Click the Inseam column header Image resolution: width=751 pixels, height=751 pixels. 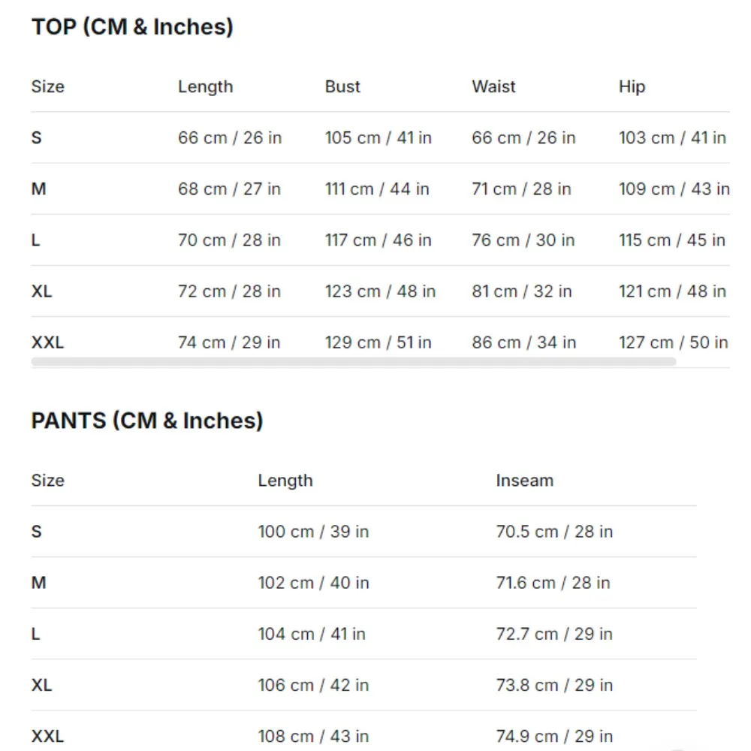click(x=524, y=481)
